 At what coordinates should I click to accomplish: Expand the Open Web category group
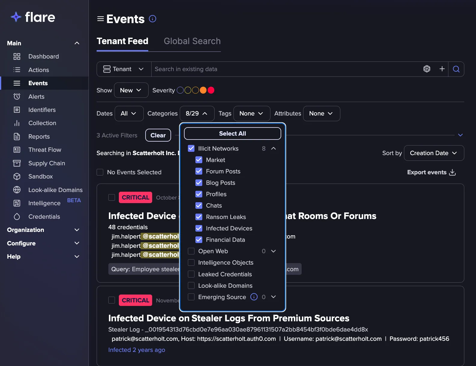pos(273,251)
